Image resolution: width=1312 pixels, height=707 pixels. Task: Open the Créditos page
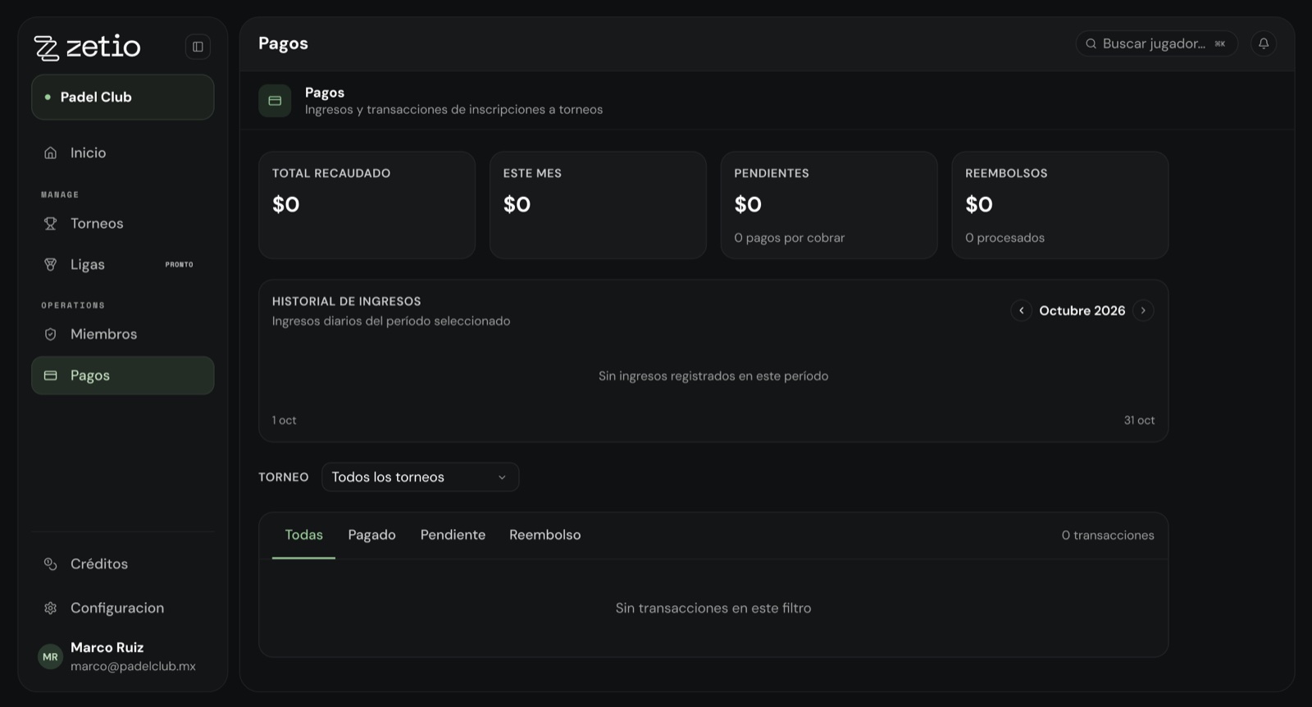123,564
